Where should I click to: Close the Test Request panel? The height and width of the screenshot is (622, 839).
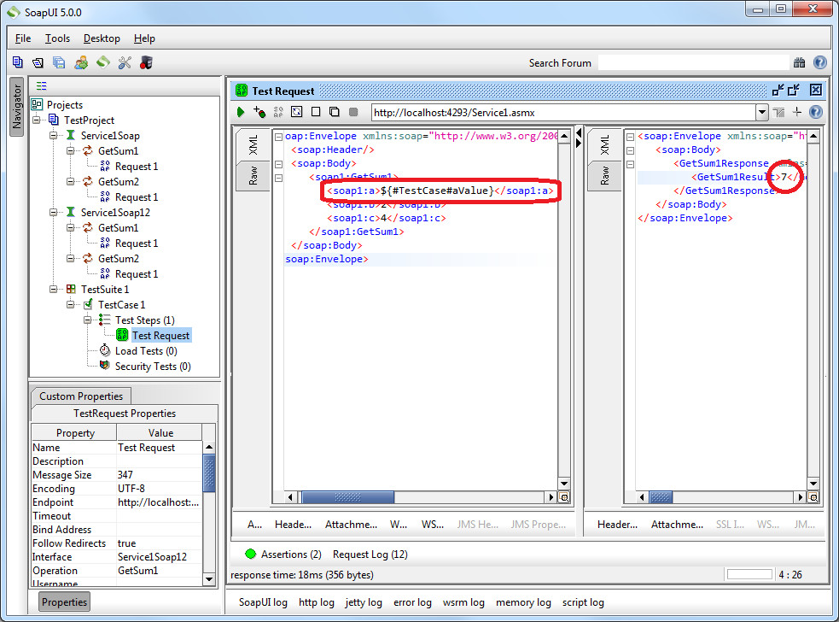[815, 90]
